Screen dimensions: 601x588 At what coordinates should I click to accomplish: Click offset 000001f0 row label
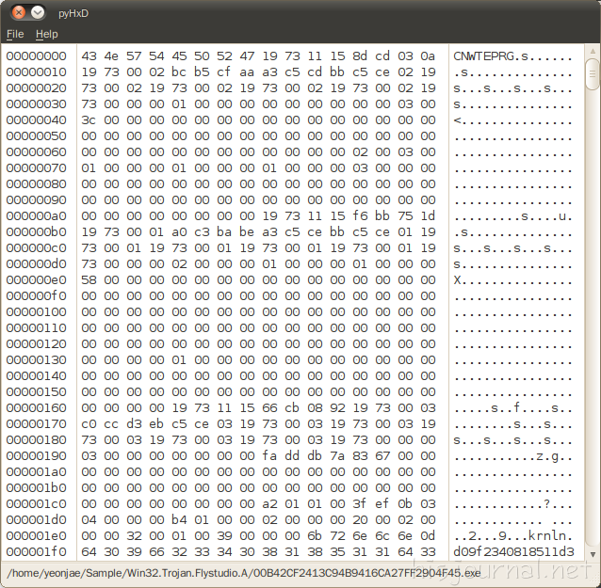[36, 551]
